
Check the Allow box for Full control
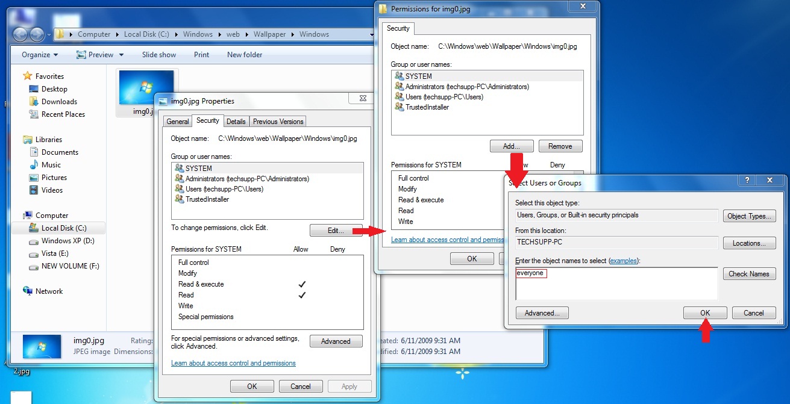click(x=301, y=262)
